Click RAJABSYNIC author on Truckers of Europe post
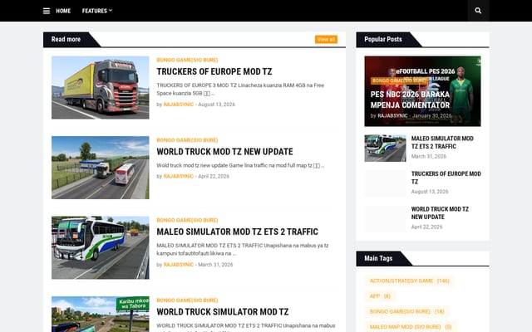 click(179, 105)
